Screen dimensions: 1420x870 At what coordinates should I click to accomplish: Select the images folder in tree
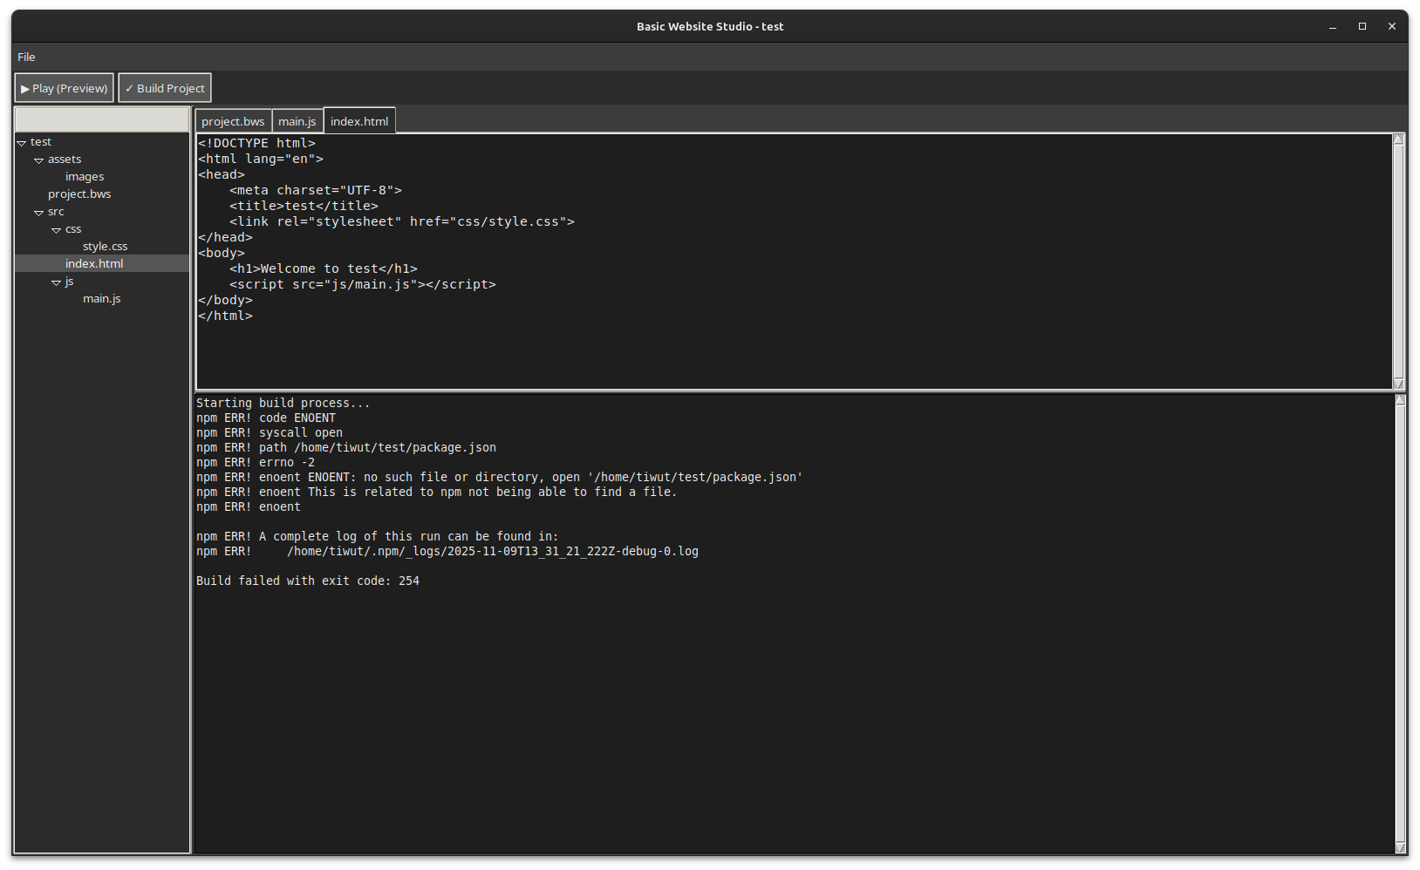85,176
